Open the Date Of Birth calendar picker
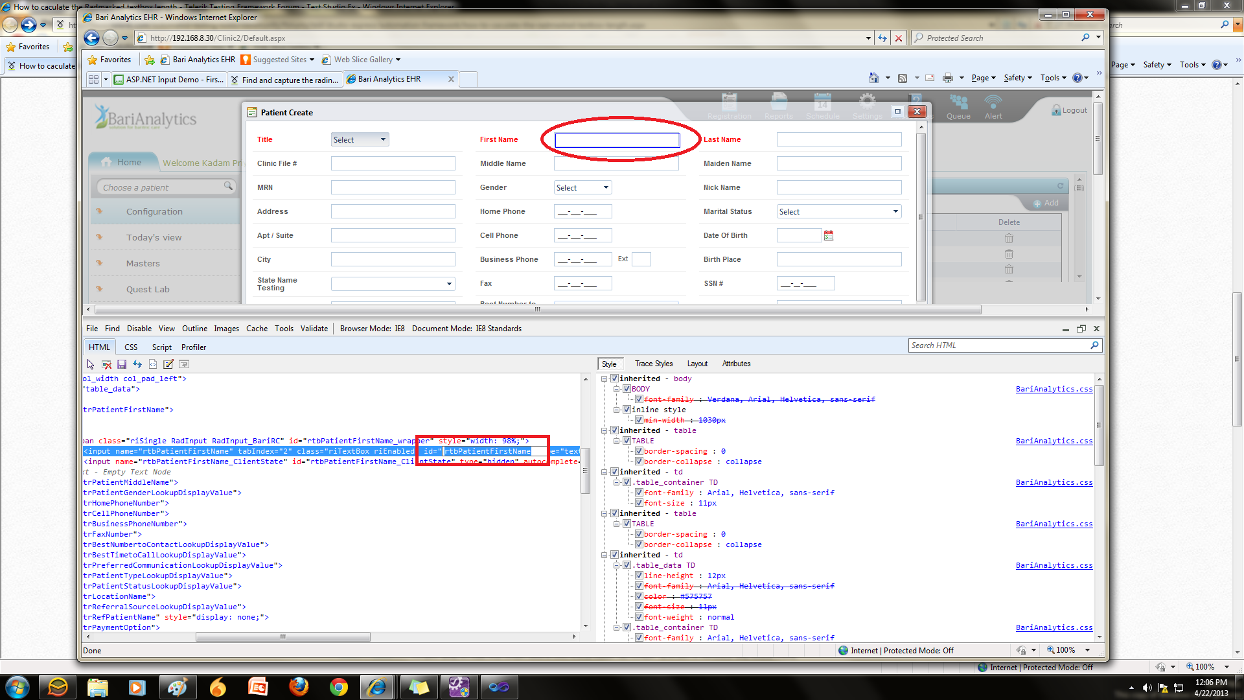The height and width of the screenshot is (700, 1244). [x=829, y=235]
